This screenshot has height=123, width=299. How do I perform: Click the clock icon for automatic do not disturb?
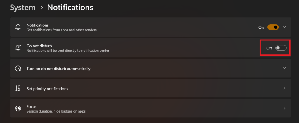coord(18,69)
